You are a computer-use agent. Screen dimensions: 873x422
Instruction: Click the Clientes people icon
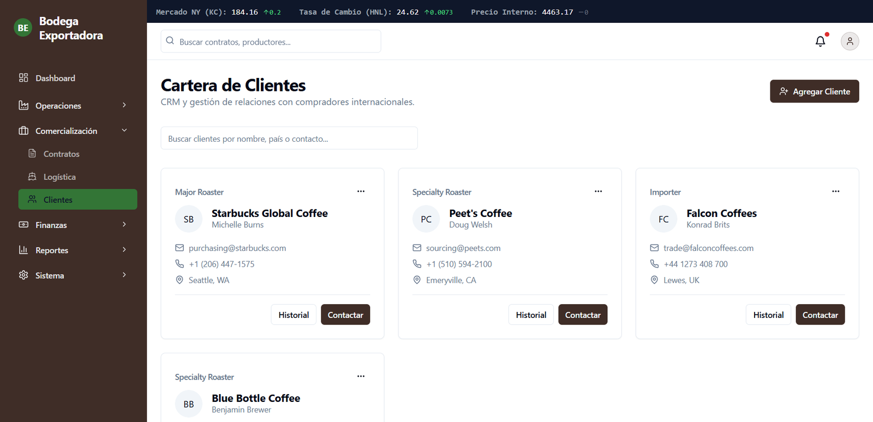[x=32, y=200]
